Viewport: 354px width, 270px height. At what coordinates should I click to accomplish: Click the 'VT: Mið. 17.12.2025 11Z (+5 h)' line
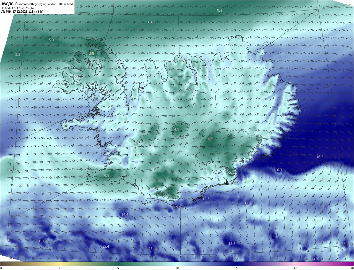click(22, 12)
